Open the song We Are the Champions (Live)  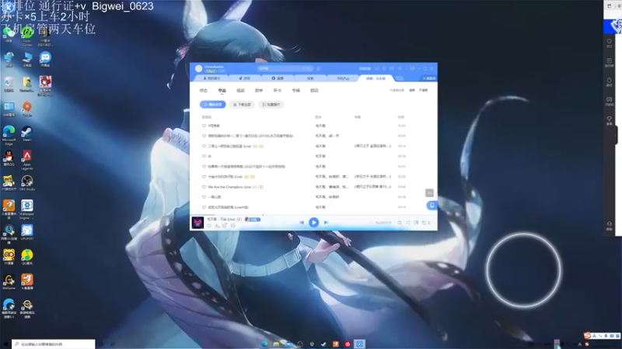[x=229, y=187]
